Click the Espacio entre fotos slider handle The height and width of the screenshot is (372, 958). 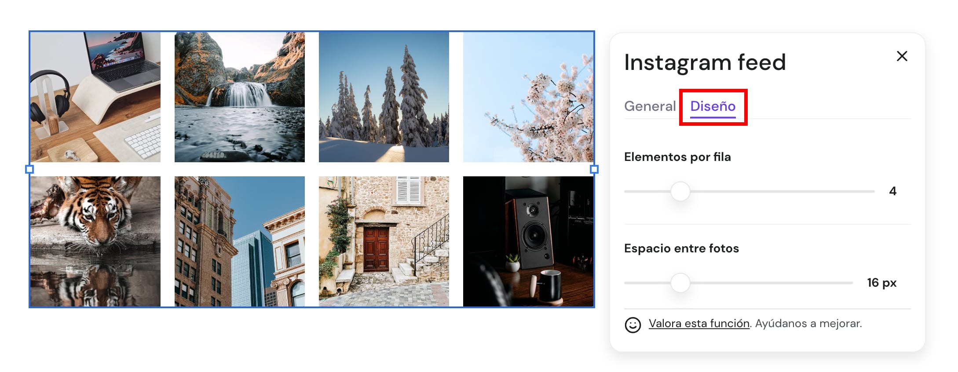680,283
